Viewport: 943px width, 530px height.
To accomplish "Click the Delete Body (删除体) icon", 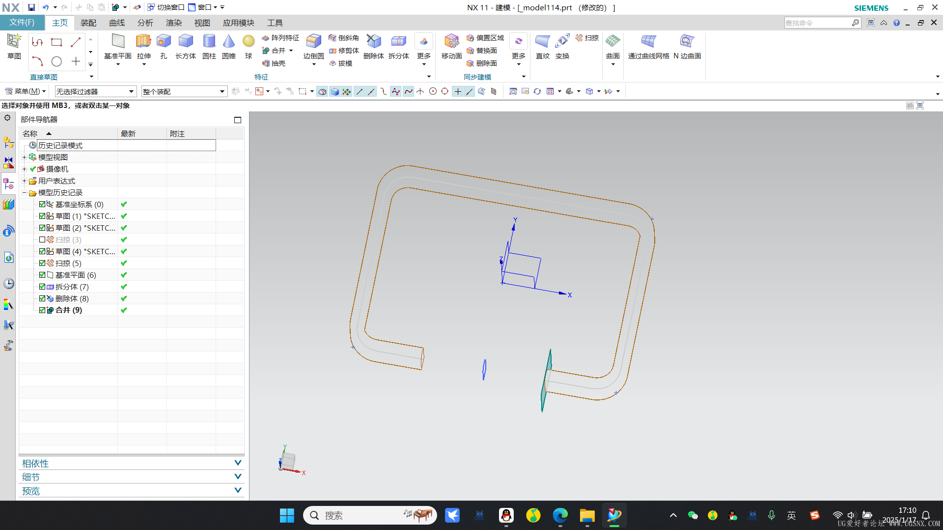I will click(374, 47).
